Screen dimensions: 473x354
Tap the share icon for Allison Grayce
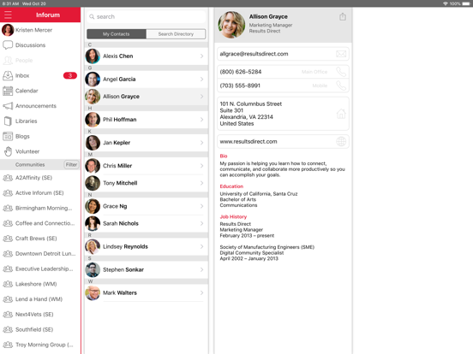343,16
